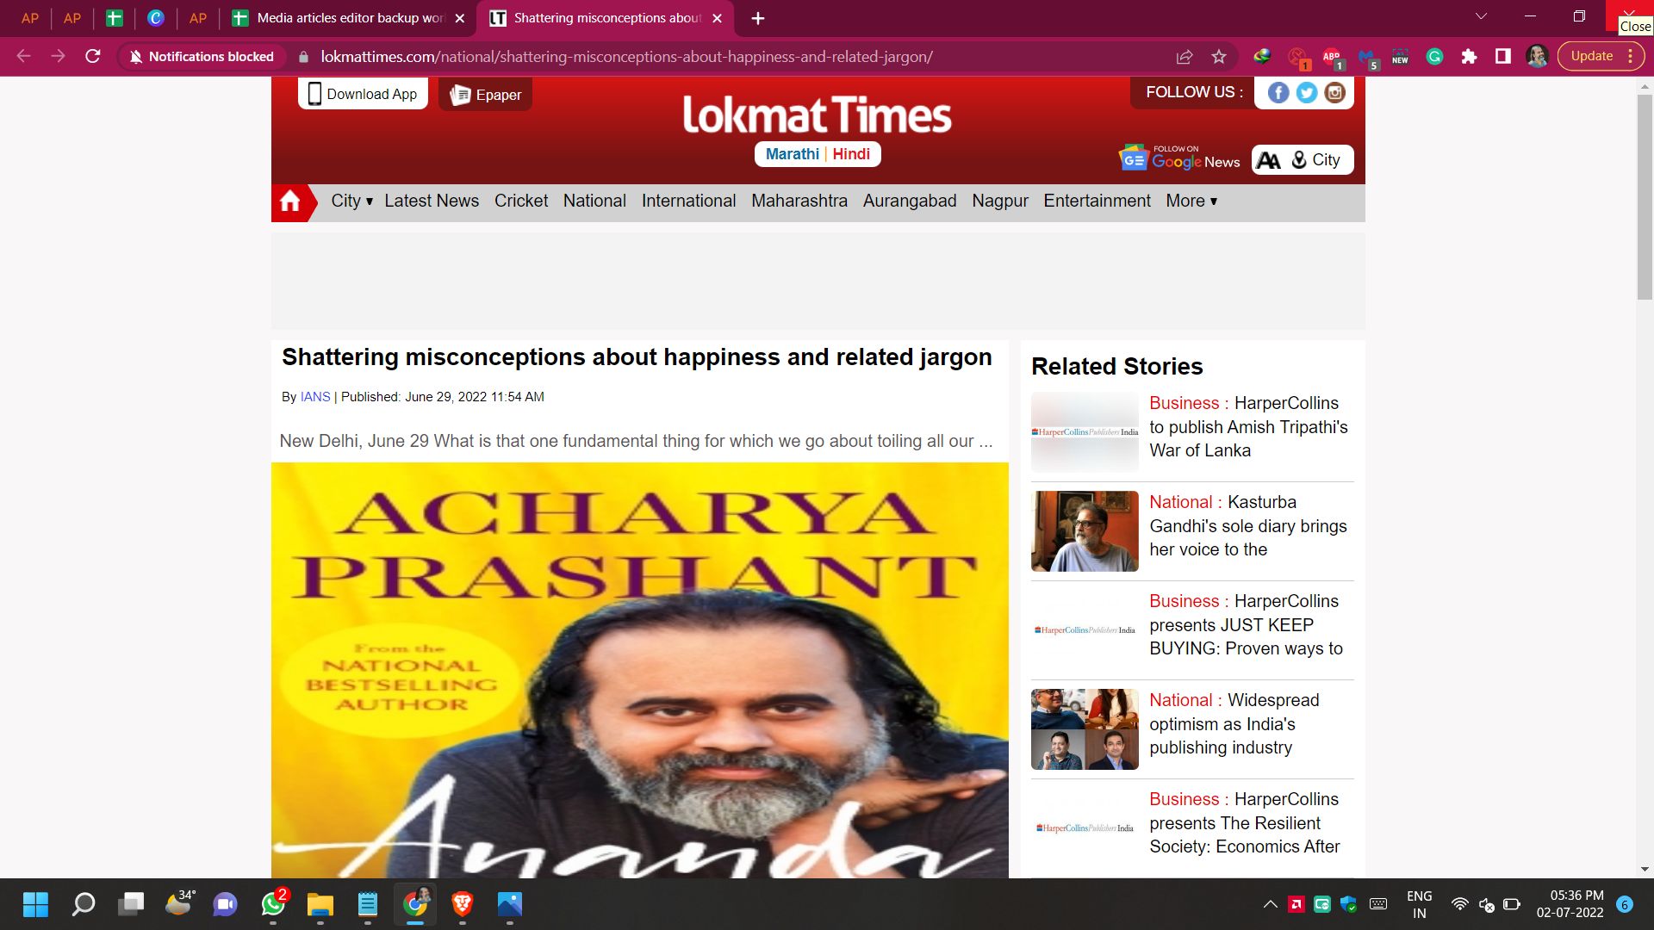Click the Notifications blocked indicator
Viewport: 1654px width, 930px height.
[202, 57]
